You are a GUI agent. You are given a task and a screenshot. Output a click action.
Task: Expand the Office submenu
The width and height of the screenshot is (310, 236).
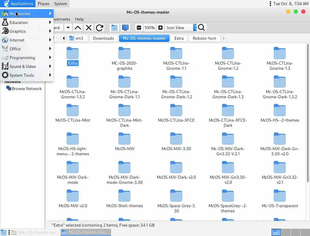(27, 49)
